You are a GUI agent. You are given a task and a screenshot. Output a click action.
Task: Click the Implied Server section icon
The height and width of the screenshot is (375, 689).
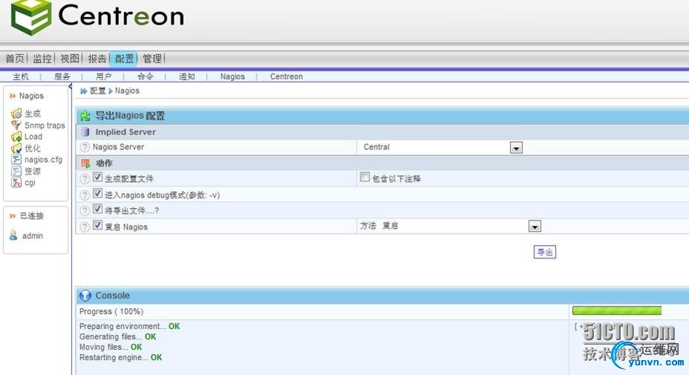(85, 131)
